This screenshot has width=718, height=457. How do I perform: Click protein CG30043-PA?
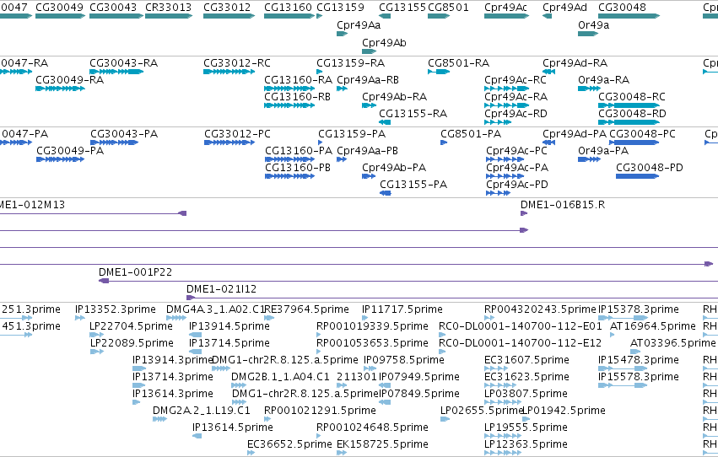pyautogui.click(x=115, y=142)
